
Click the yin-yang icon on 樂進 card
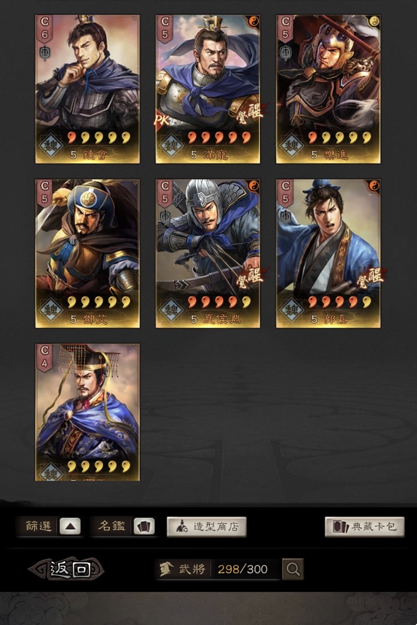coord(373,22)
